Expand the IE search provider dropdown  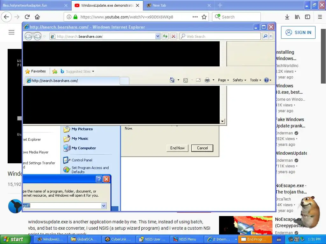tap(271, 36)
